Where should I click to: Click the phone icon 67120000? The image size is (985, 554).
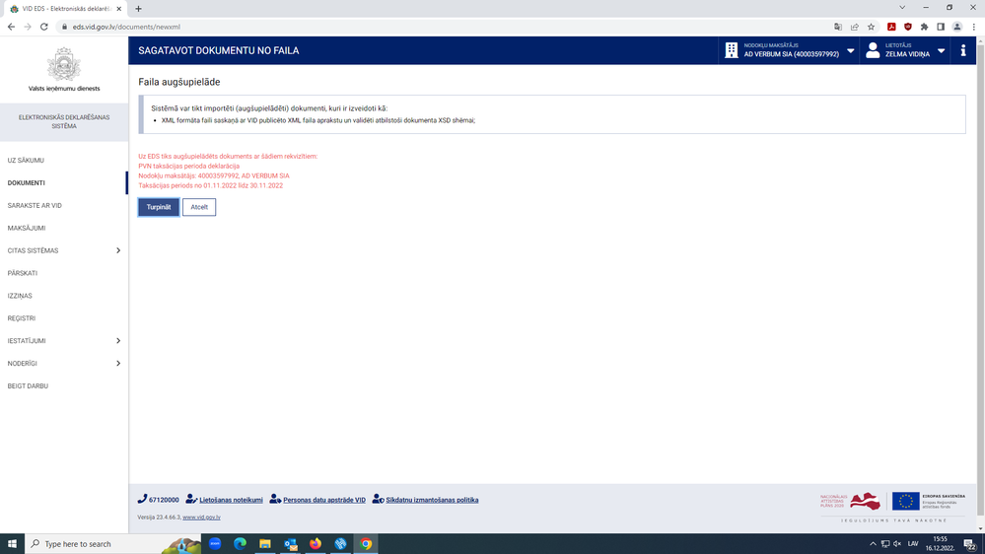[143, 499]
